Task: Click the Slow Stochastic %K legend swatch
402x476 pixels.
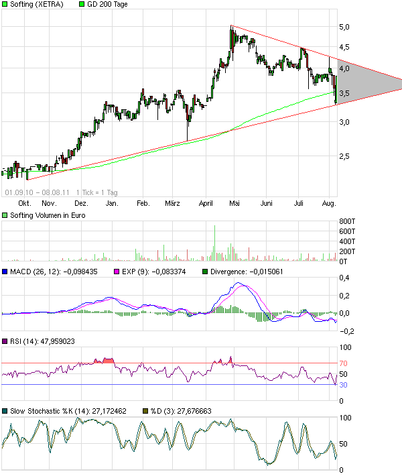Action: (5, 411)
